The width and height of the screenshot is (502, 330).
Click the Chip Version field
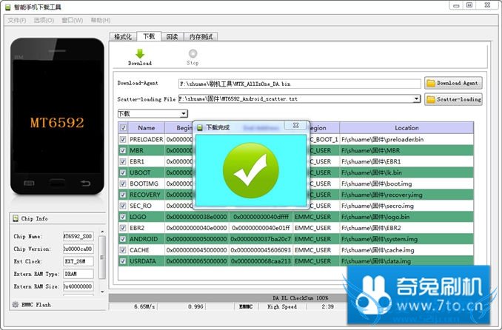[78, 249]
